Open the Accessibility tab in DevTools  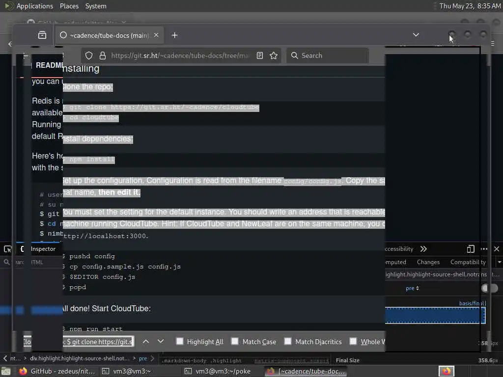[399, 249]
